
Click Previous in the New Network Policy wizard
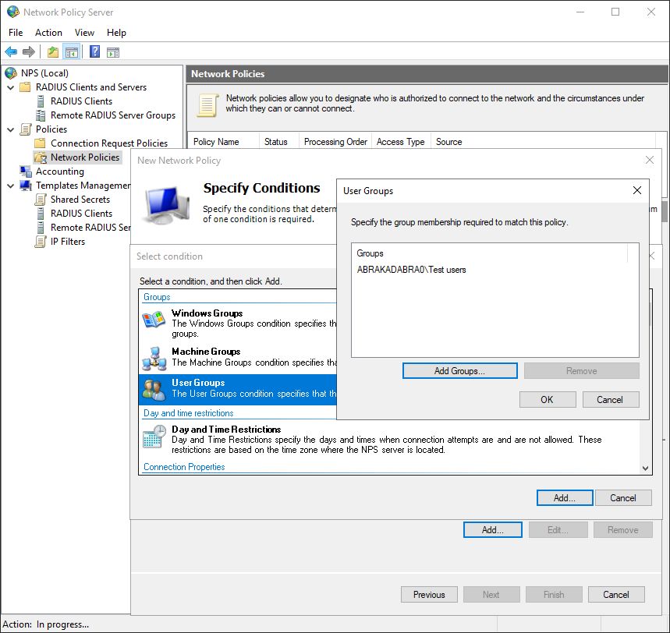(x=429, y=595)
